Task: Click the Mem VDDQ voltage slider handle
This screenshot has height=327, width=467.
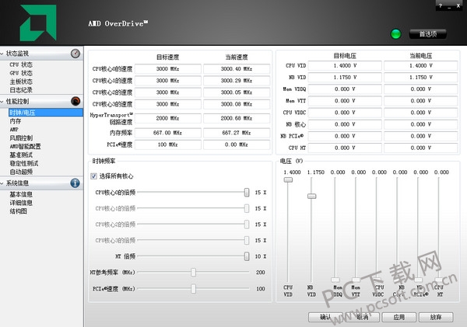Action: click(x=335, y=280)
